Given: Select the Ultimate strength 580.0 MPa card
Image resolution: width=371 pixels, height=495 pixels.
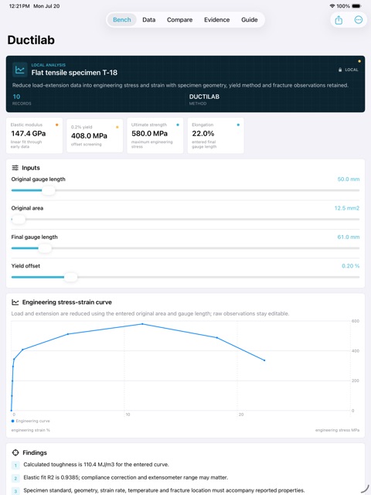Looking at the screenshot, I should [x=155, y=135].
